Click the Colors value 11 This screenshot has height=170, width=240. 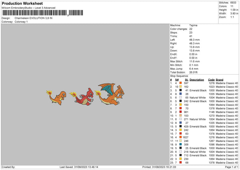point(232,6)
